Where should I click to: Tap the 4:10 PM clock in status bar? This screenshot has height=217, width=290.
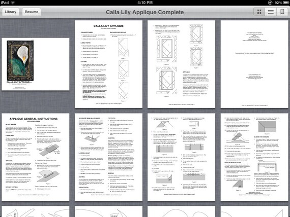pyautogui.click(x=145, y=3)
